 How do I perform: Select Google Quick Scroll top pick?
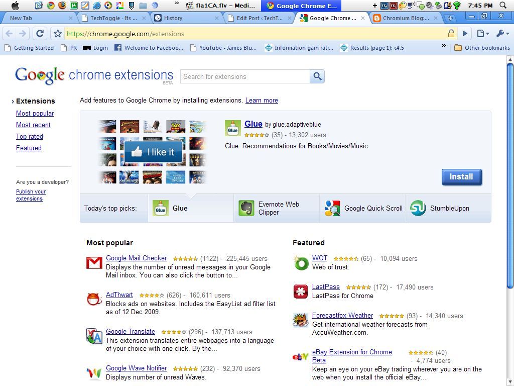362,208
